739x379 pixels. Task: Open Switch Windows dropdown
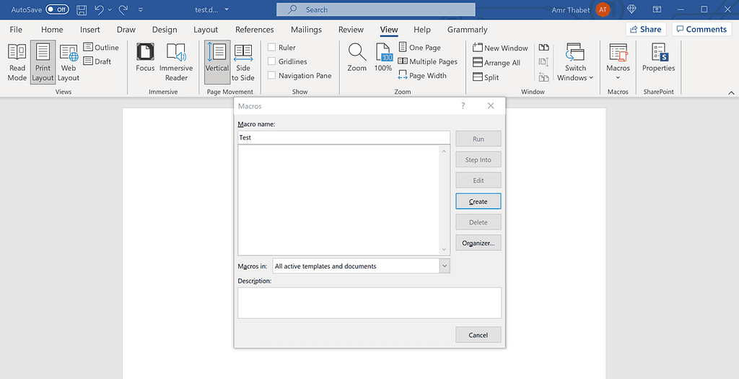point(575,63)
